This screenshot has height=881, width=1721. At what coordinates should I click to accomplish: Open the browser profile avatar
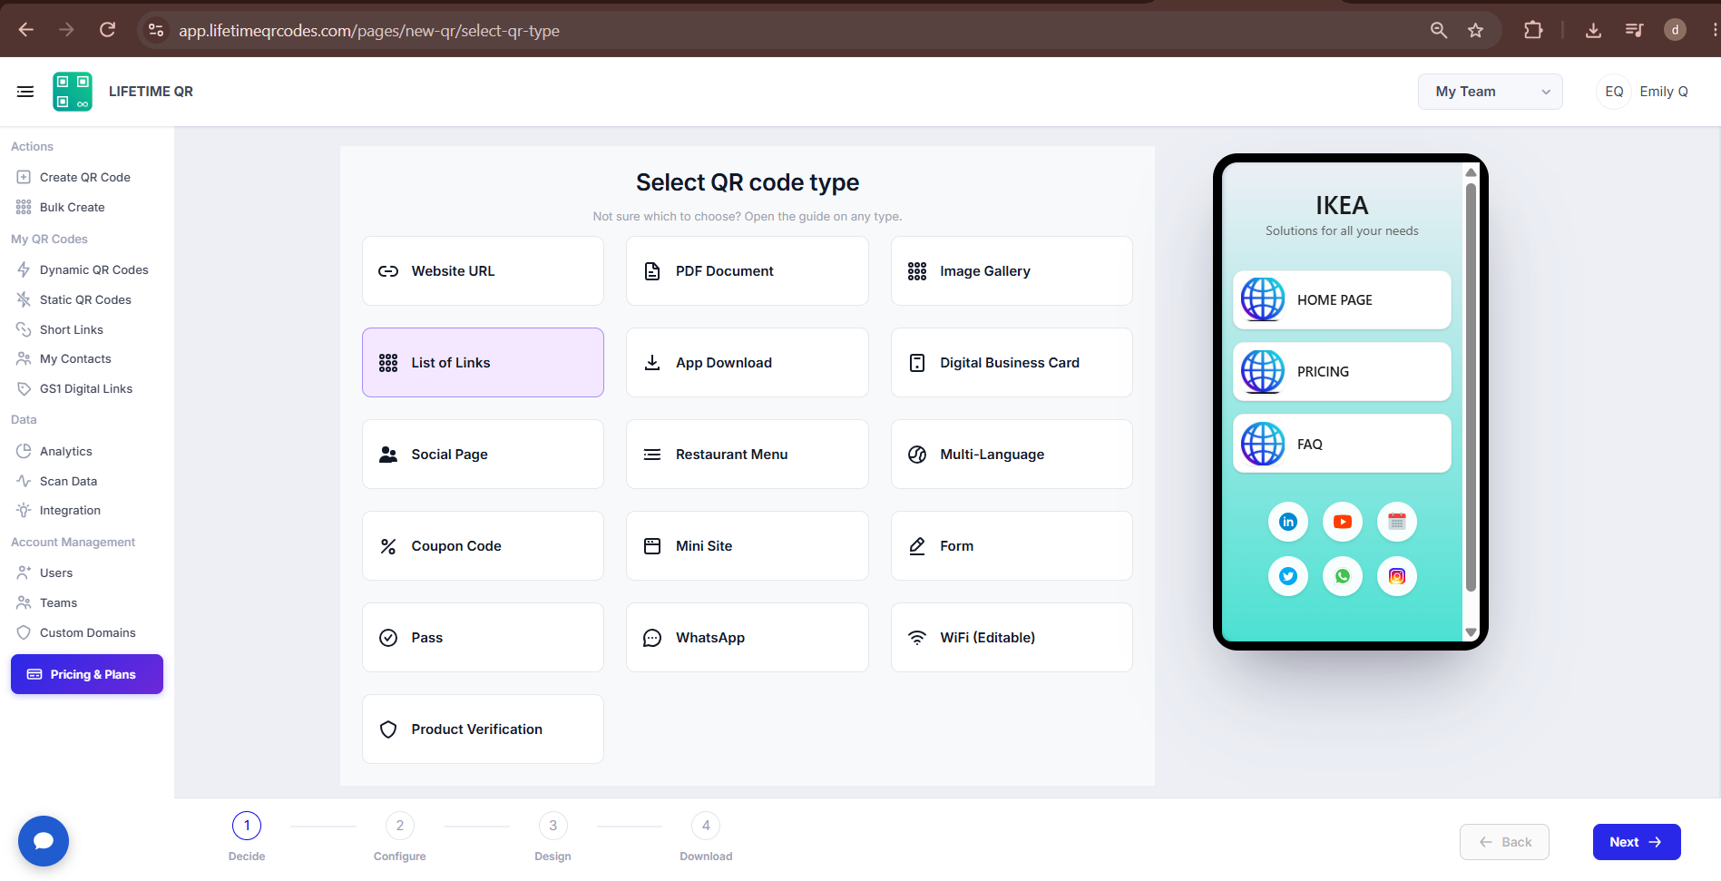1675,30
